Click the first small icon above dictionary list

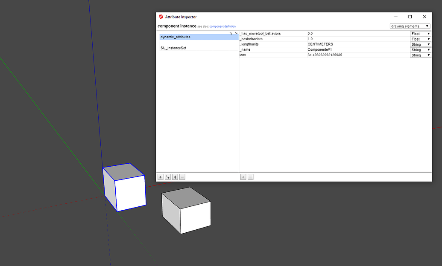click(231, 33)
